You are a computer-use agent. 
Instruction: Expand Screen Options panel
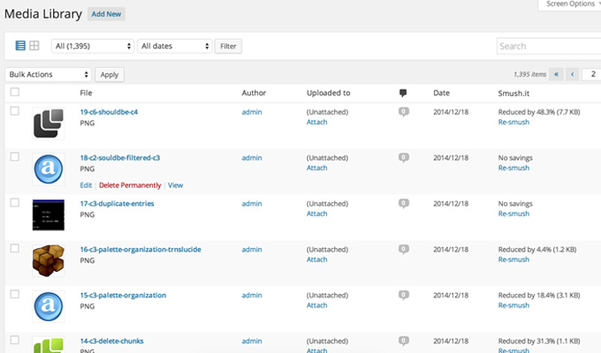(x=571, y=4)
